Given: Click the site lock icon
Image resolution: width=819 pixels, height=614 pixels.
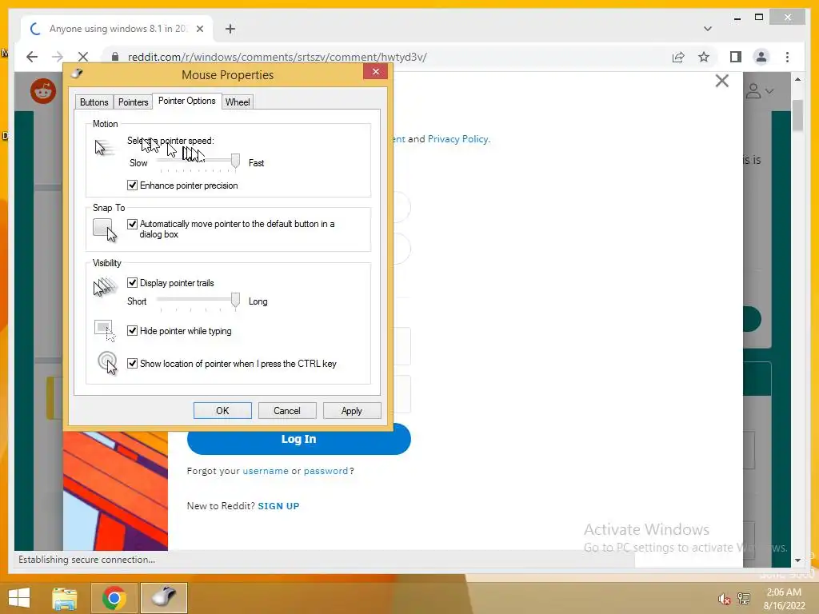Looking at the screenshot, I should tap(115, 57).
